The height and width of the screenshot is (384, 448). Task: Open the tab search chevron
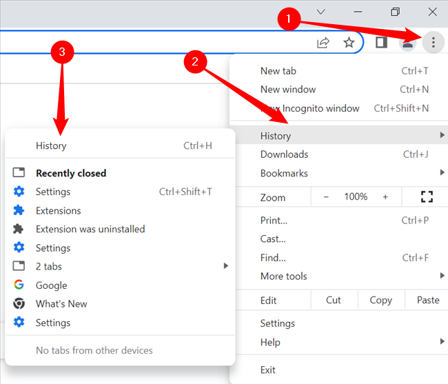click(x=321, y=12)
